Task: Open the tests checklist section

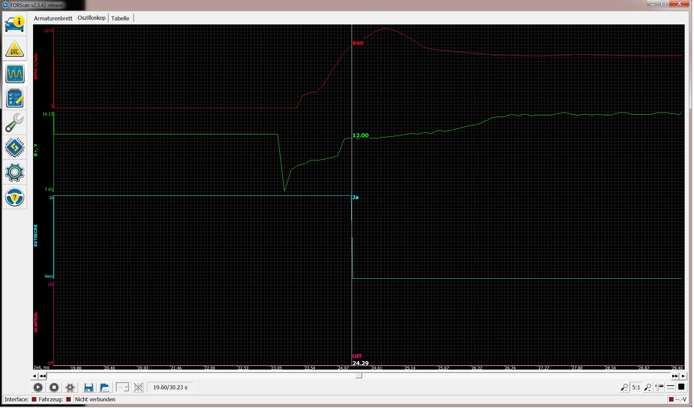Action: (x=15, y=98)
